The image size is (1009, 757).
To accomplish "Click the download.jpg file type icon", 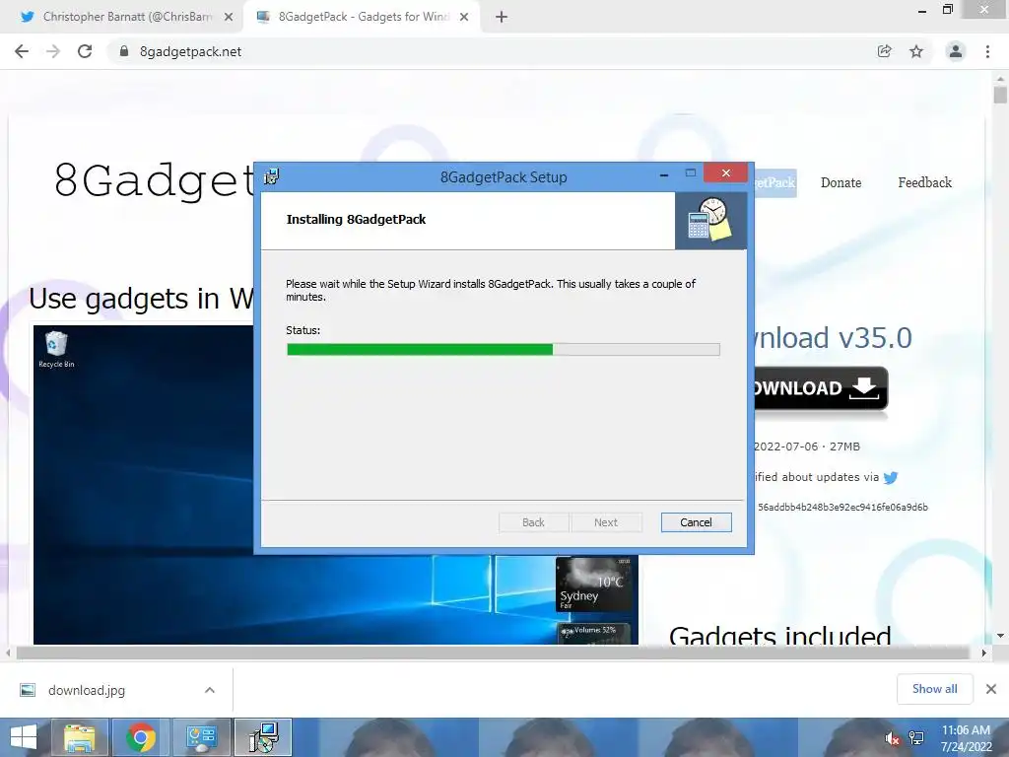I will click(28, 690).
